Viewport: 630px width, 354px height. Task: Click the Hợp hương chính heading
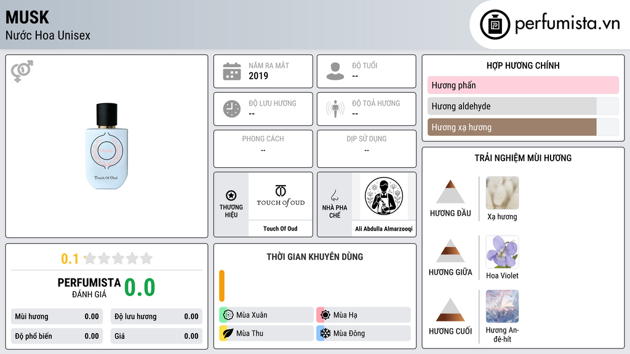(x=523, y=65)
